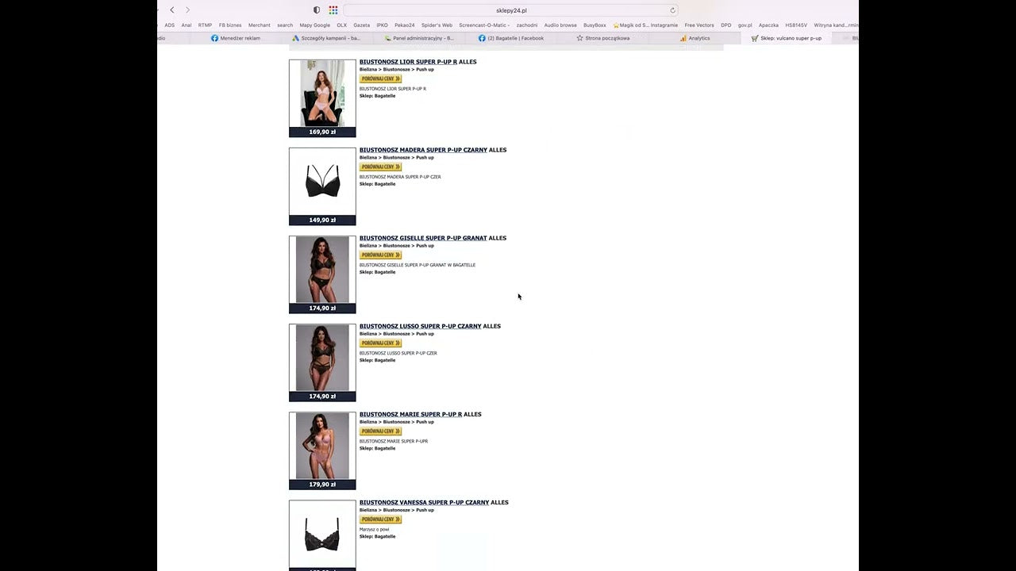The width and height of the screenshot is (1016, 571).
Task: Switch to the Panel administracyjny tab
Action: [419, 38]
